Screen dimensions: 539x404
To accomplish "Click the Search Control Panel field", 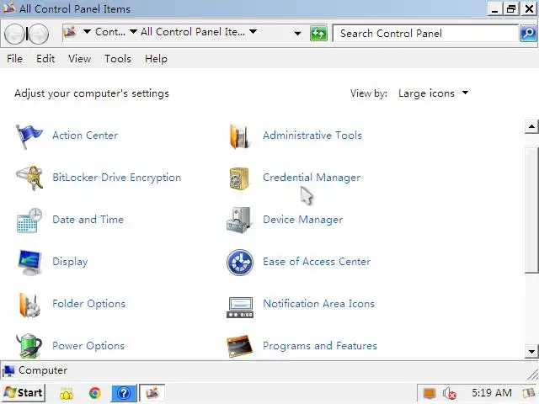I will 425,34.
